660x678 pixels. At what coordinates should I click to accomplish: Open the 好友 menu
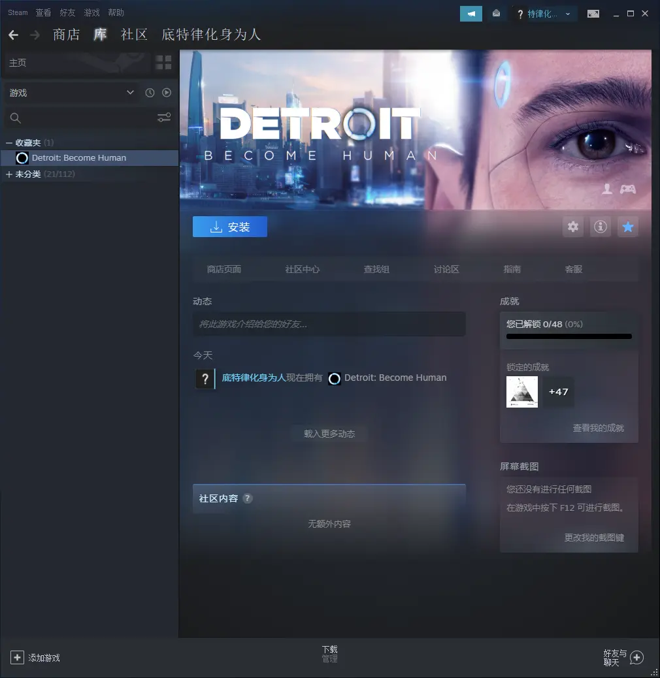pyautogui.click(x=67, y=12)
